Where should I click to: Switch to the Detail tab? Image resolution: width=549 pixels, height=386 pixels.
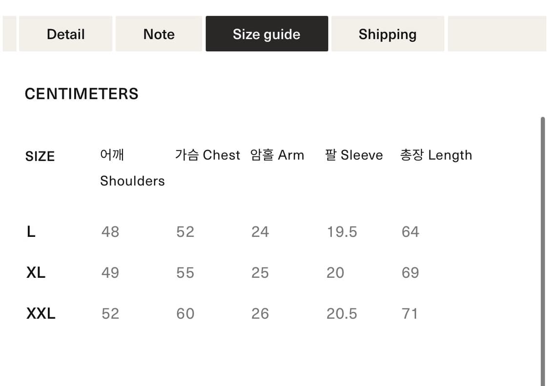tap(65, 34)
